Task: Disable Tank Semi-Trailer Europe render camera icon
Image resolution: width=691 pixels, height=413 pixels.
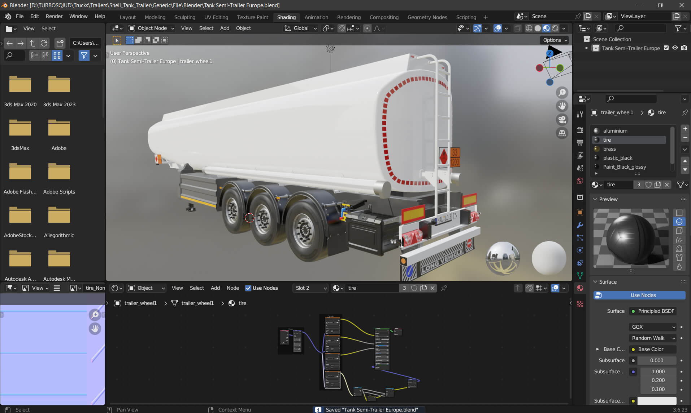Action: coord(684,48)
